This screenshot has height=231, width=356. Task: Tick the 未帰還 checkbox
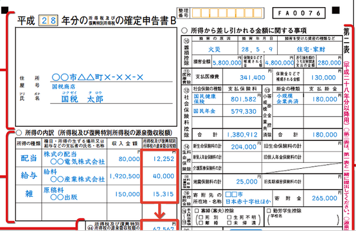coord(229,223)
